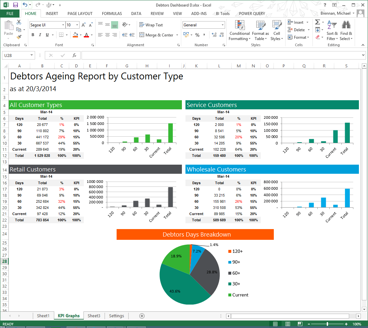Click the Format as Table icon
368x328 pixels.
(x=260, y=31)
